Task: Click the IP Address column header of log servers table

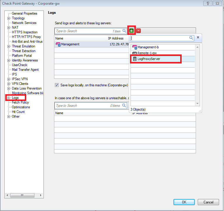Action: (118, 38)
